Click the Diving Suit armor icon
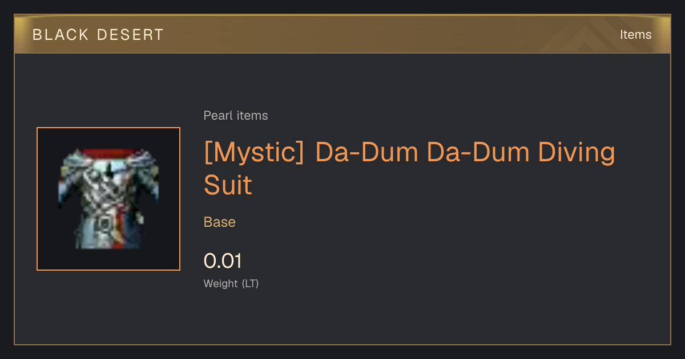This screenshot has width=685, height=359. point(108,199)
